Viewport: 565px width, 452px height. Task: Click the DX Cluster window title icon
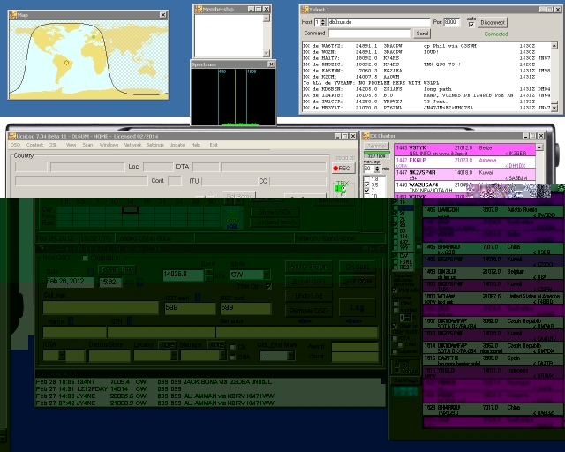367,136
